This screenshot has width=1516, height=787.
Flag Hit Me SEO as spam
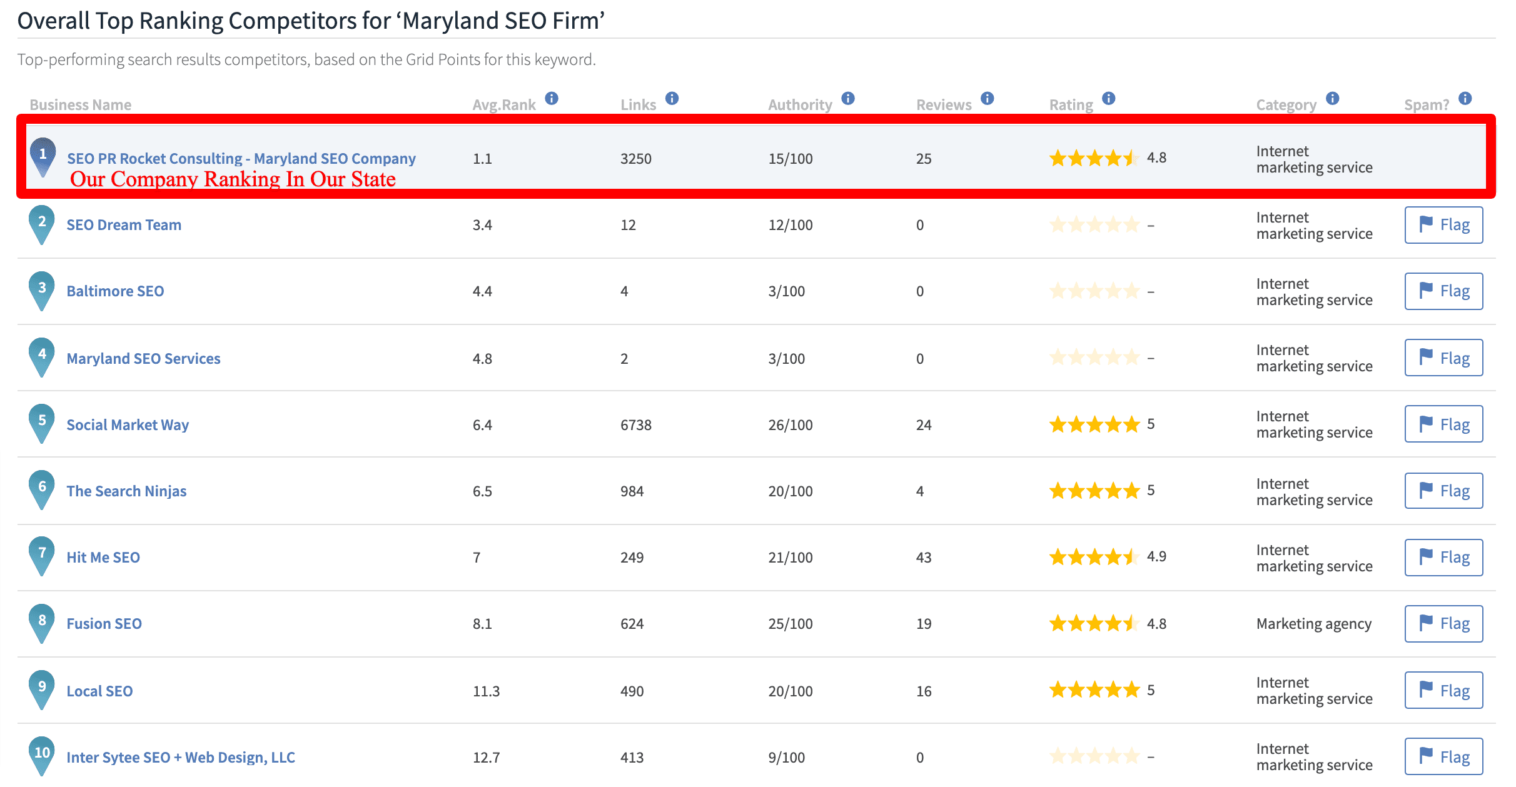(1443, 557)
